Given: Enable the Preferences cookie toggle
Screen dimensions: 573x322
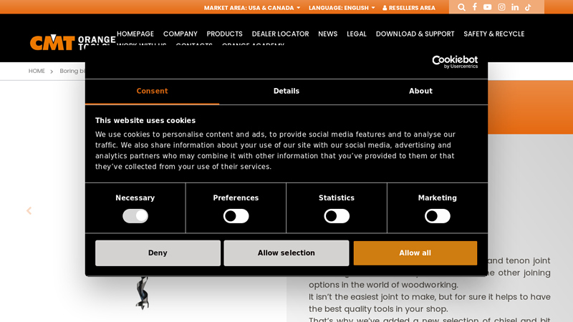Looking at the screenshot, I should (236, 216).
